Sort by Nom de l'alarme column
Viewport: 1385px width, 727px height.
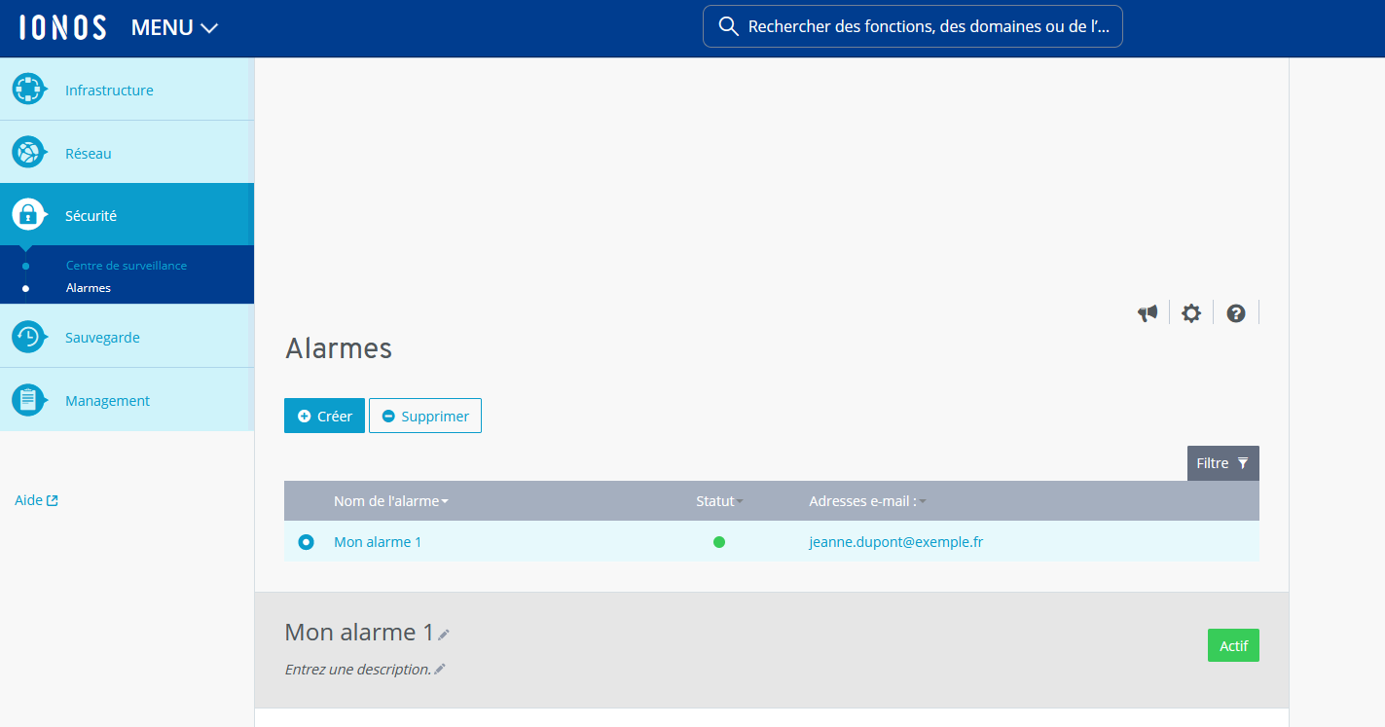point(390,501)
